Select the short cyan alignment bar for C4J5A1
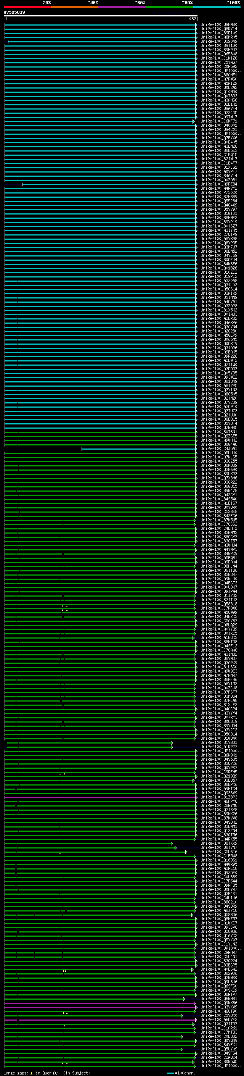Screen dimensions: 244x1076 (138, 448)
